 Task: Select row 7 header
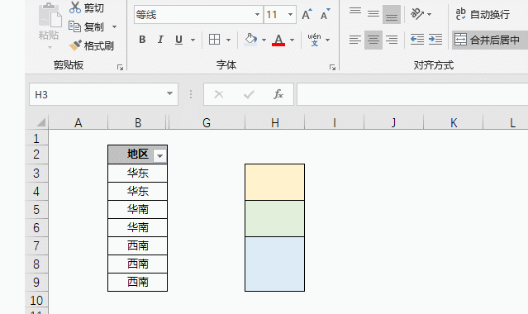click(x=36, y=246)
